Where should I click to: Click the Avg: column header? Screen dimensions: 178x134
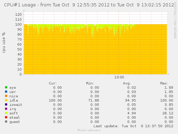(127, 83)
